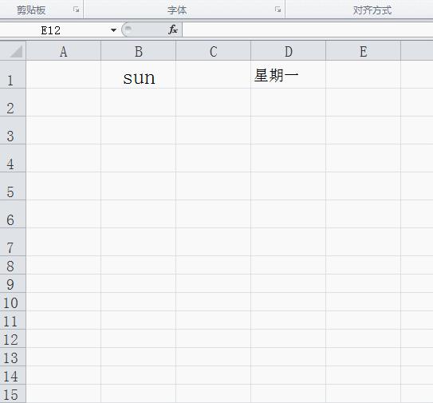Select row 9 header

pos(13,283)
